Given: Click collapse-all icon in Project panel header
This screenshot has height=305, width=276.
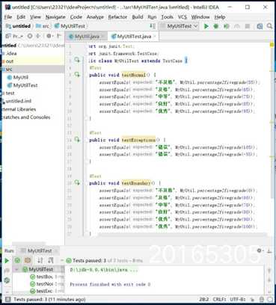Looking at the screenshot, I should pos(38,36).
